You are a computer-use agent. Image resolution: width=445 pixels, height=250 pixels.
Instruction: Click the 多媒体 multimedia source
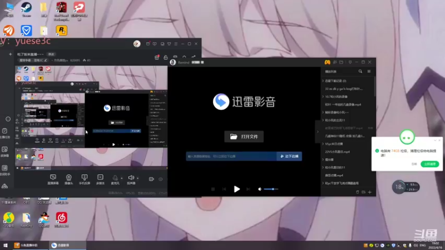100,179
